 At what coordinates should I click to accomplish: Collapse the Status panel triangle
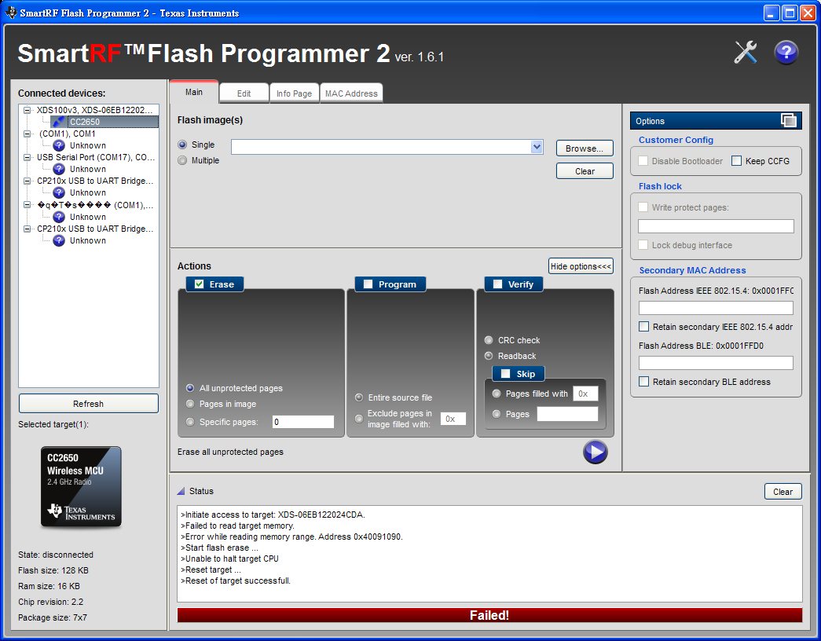(181, 491)
